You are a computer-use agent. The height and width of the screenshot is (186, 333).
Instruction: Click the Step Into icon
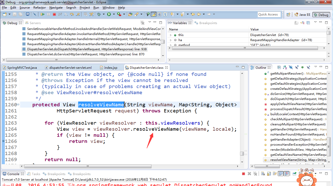pos(66,14)
